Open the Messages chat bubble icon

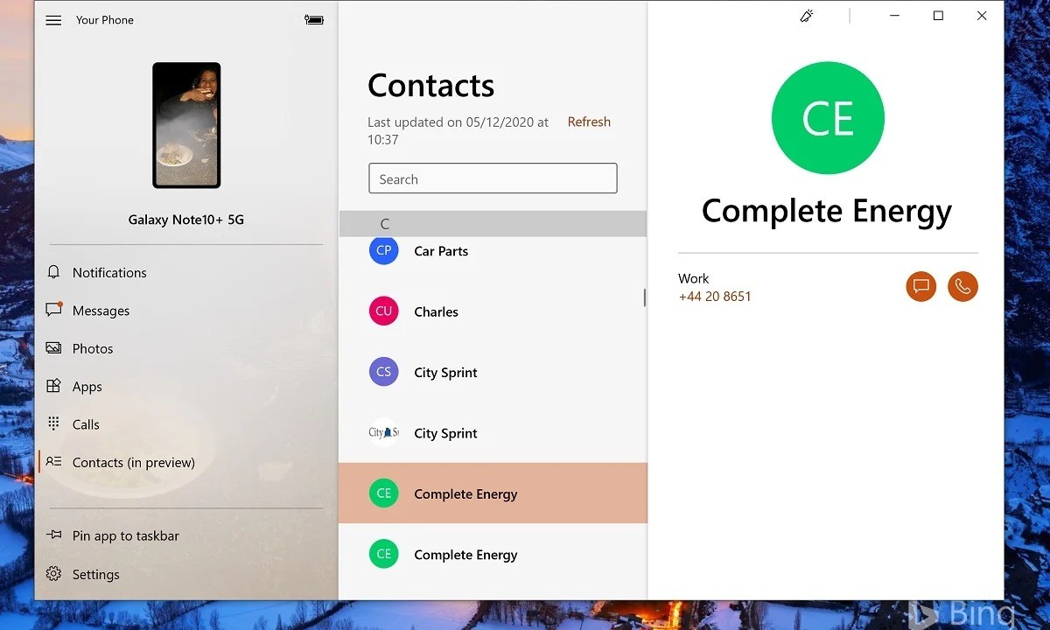tap(53, 310)
